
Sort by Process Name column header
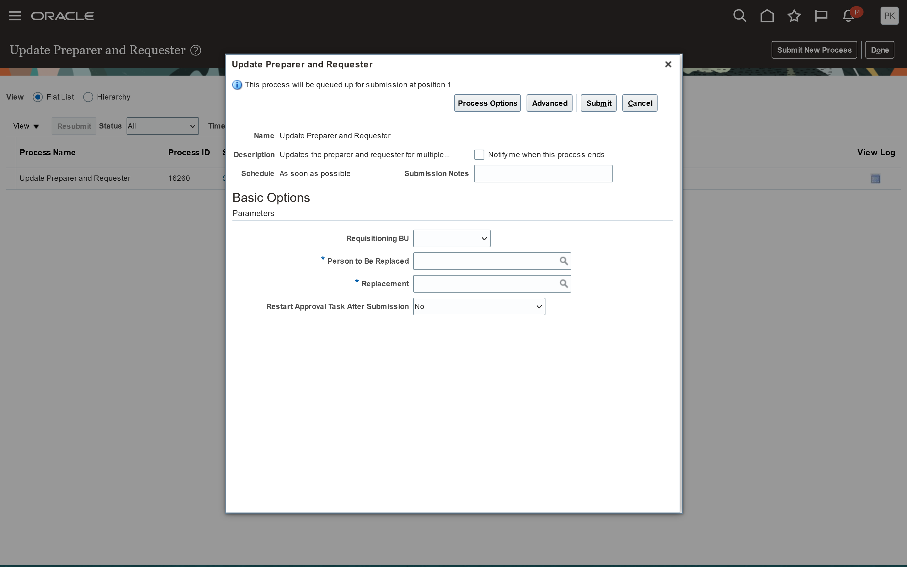click(48, 153)
